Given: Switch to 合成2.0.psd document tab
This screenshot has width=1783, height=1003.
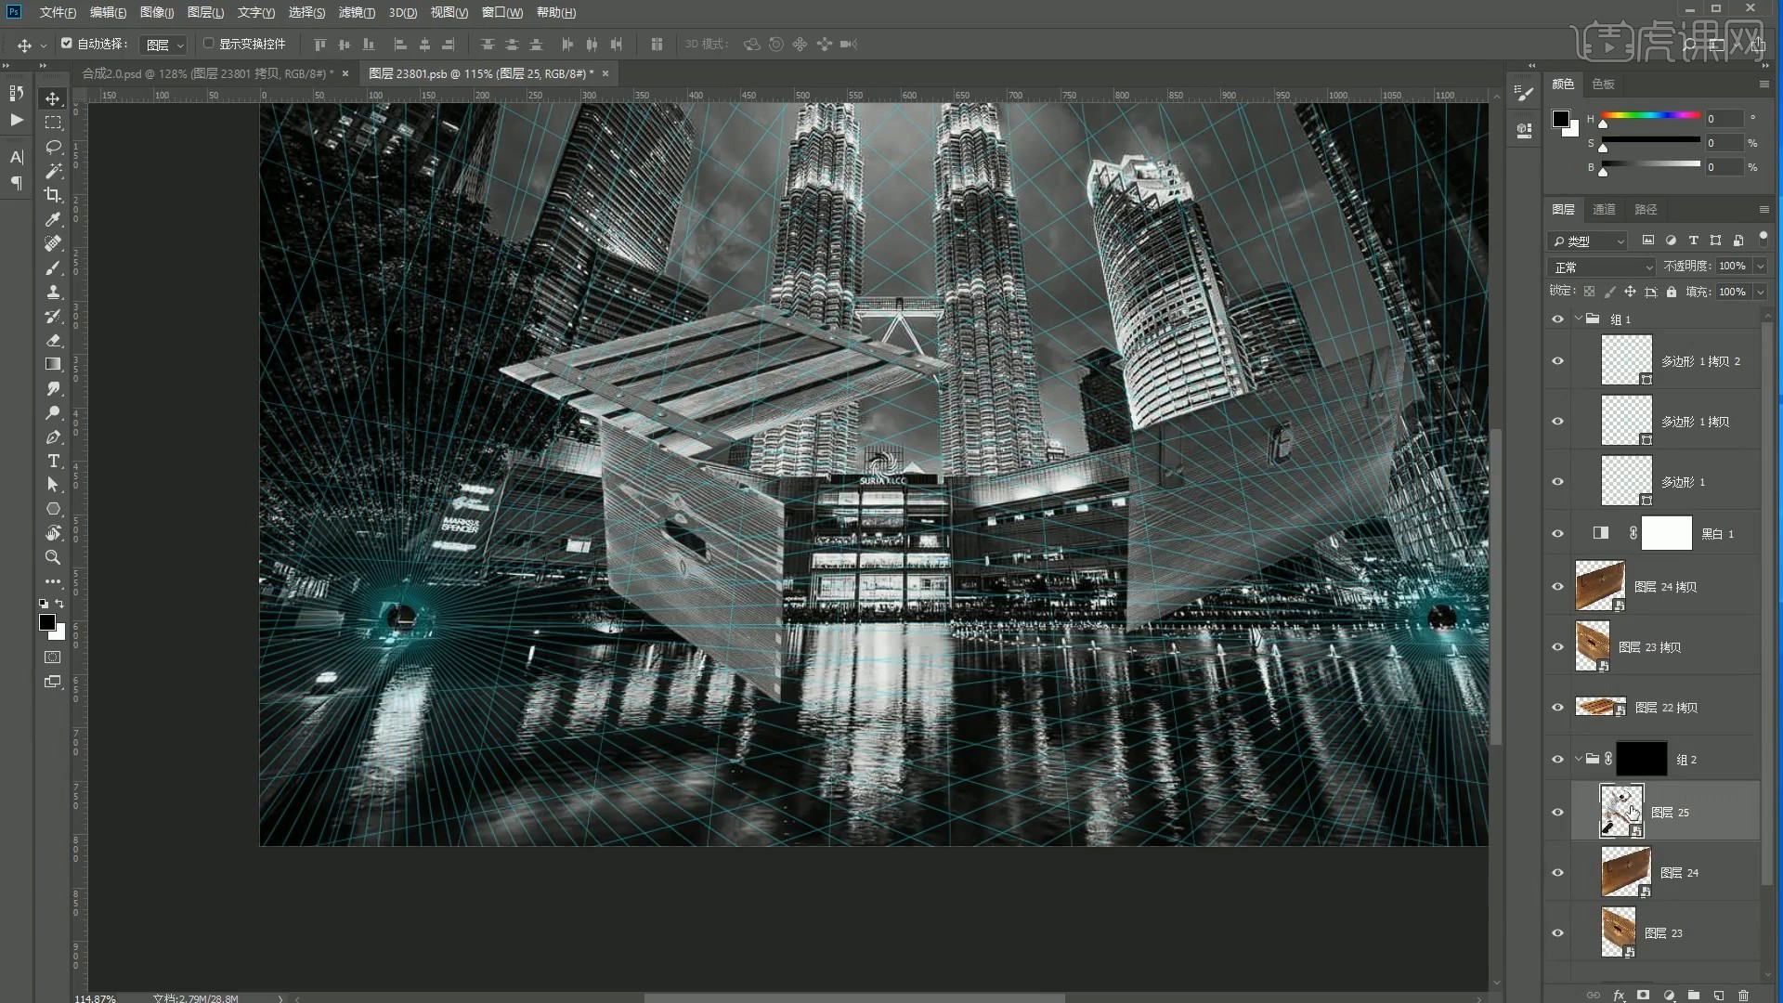Looking at the screenshot, I should pos(207,73).
